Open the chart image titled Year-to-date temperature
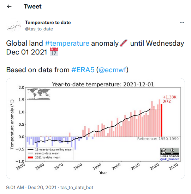This screenshot has height=194, width=191. point(95,129)
